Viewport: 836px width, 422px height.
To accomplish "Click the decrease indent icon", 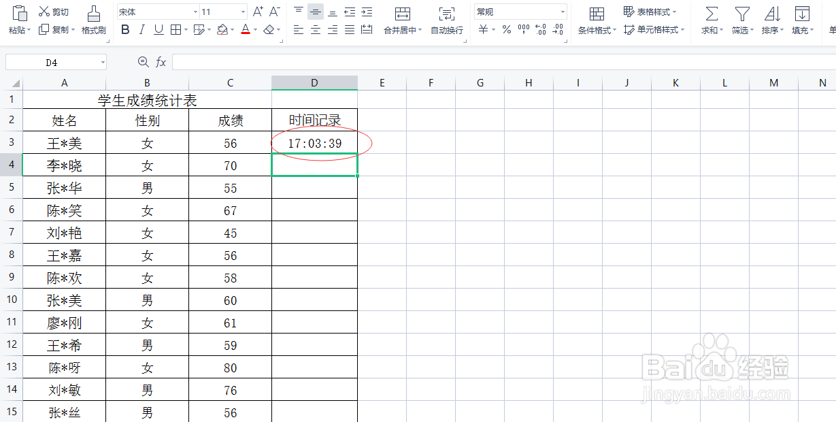I will point(350,12).
